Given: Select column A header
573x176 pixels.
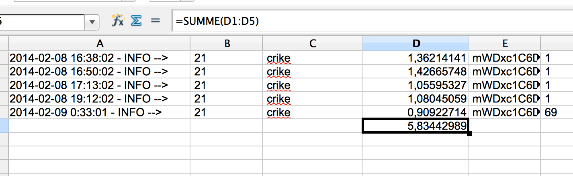Looking at the screenshot, I should 99,44.
